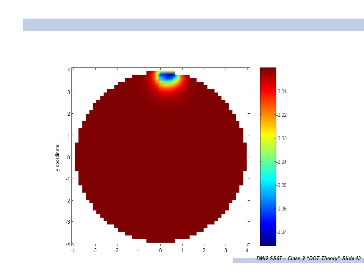Select the slide footer text 'BMI2 SS07 – Class 2'
The height and width of the screenshot is (273, 364).
click(281, 258)
